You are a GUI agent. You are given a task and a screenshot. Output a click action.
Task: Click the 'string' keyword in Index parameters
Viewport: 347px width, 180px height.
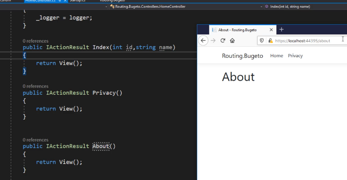click(146, 47)
